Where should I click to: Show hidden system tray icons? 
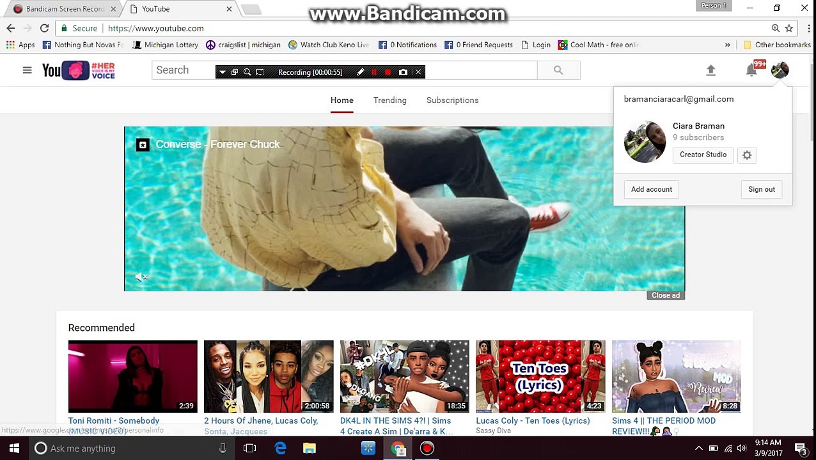click(699, 448)
